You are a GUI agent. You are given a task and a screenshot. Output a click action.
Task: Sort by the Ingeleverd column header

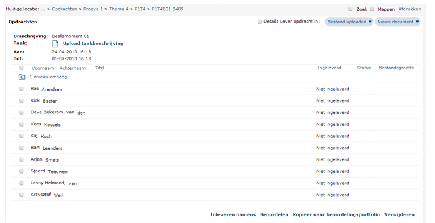pos(329,68)
